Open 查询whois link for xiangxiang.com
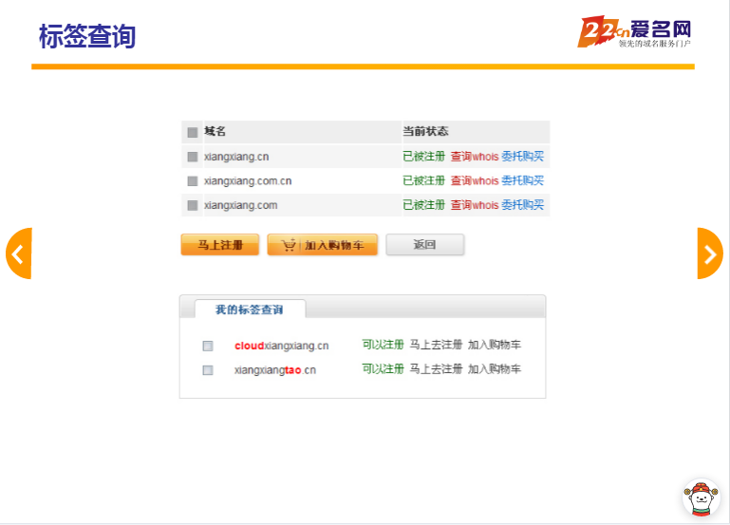The width and height of the screenshot is (730, 525). tap(474, 205)
